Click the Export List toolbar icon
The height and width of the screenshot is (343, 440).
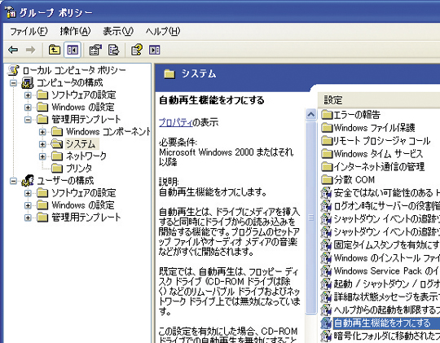(113, 50)
